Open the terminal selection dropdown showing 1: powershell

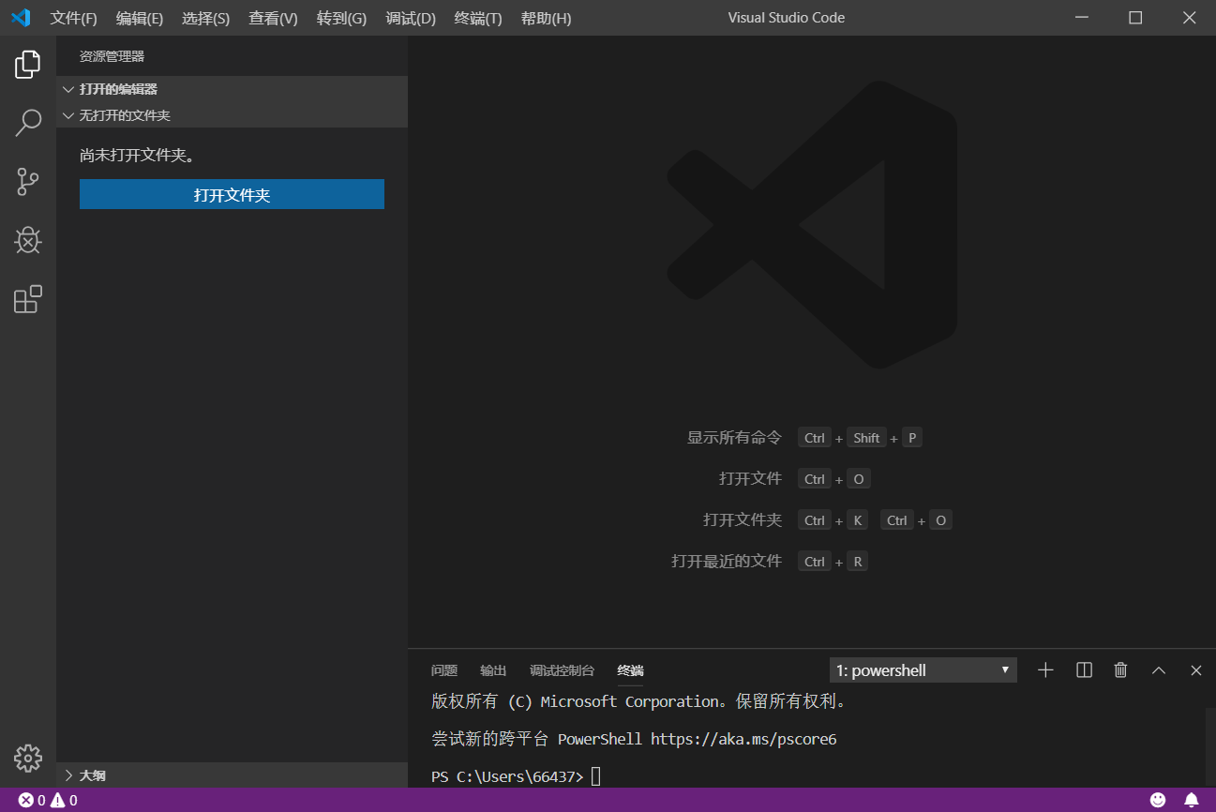(x=922, y=669)
